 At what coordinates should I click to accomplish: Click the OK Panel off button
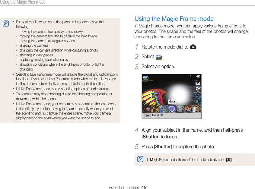coord(154,115)
